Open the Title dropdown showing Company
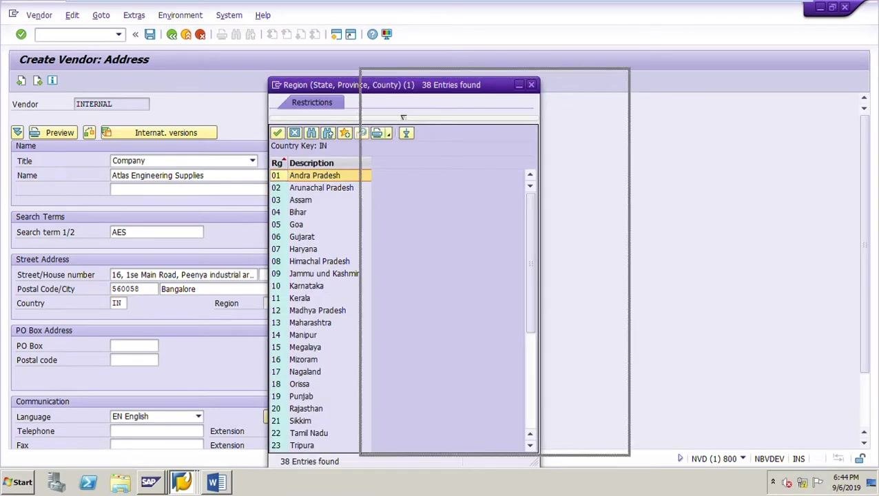 (x=252, y=161)
